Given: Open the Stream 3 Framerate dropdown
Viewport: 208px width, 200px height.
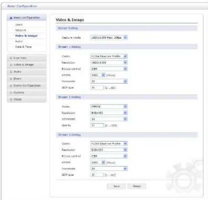Looking at the screenshot, I should (x=109, y=169).
